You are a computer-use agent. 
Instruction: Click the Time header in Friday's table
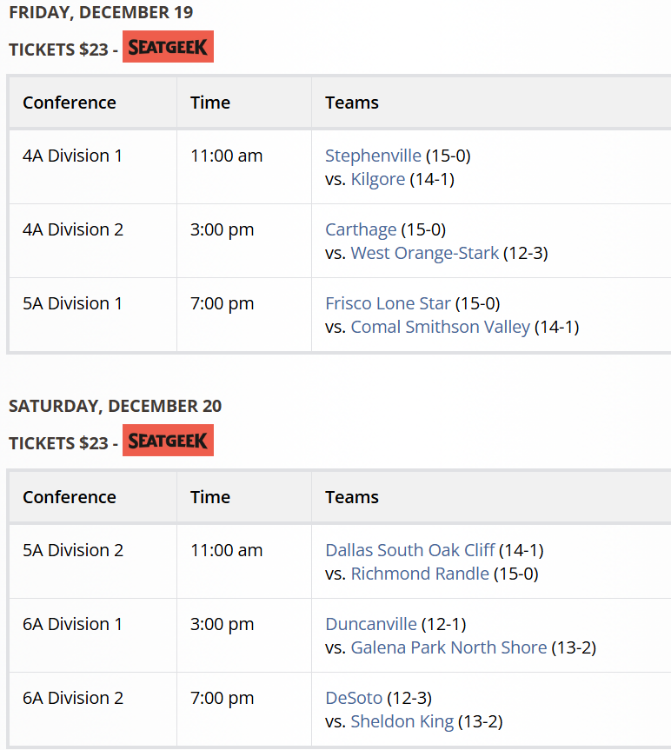pos(210,103)
